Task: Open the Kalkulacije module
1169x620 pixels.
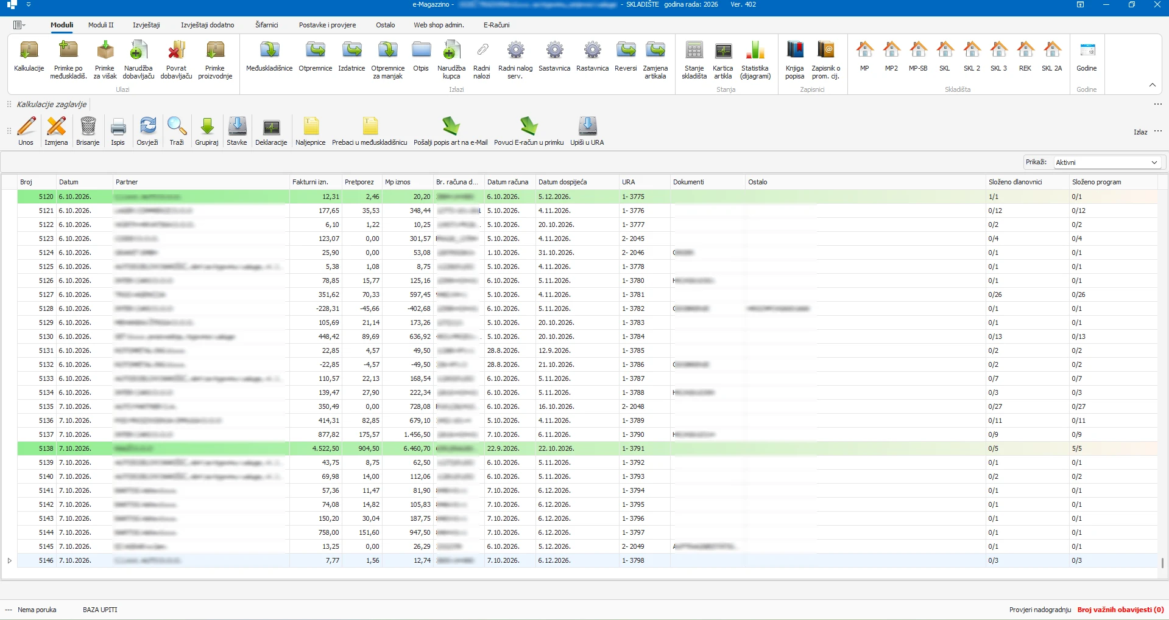Action: click(x=29, y=57)
